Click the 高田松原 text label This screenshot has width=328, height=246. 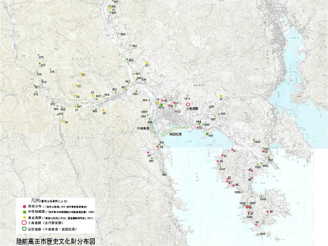[x=176, y=134]
